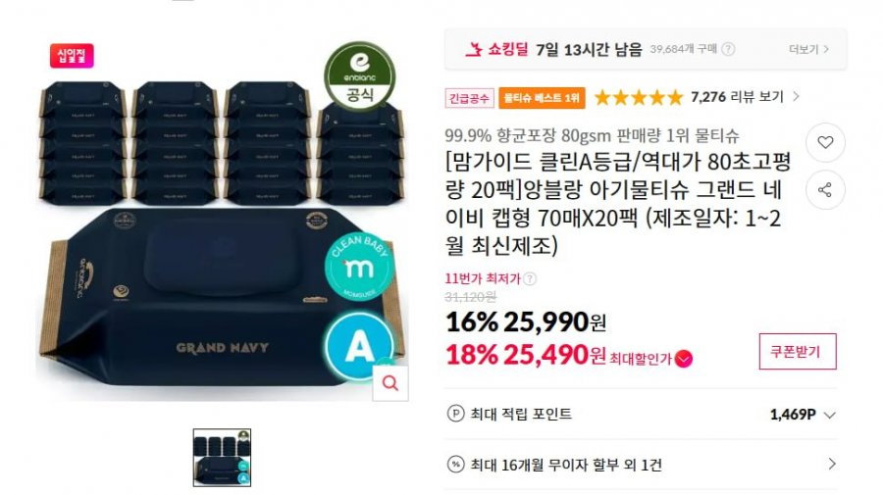Click help icon next to 39,684개 구매
The width and height of the screenshot is (883, 495).
pos(728,49)
